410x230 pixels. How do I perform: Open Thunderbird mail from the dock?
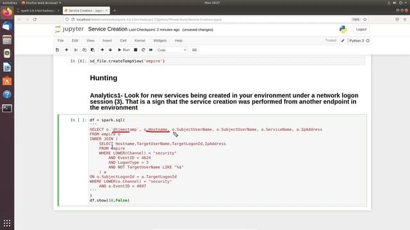7,26
